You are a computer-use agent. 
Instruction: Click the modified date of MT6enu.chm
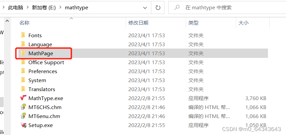(x=147, y=116)
